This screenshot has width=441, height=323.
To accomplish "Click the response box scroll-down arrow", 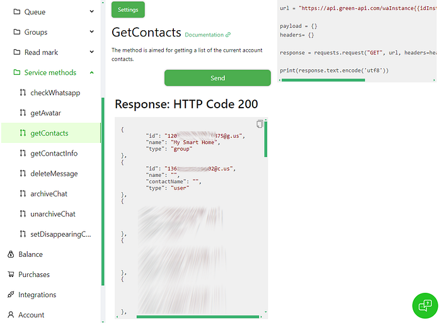I will [x=265, y=312].
